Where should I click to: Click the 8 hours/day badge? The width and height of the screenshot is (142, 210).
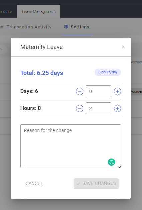[x=108, y=72]
